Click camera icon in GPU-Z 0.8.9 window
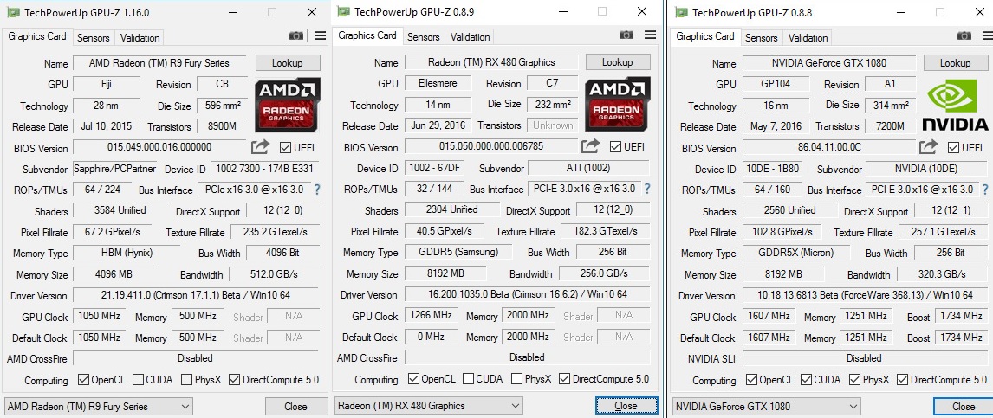This screenshot has width=993, height=418. coord(626,35)
